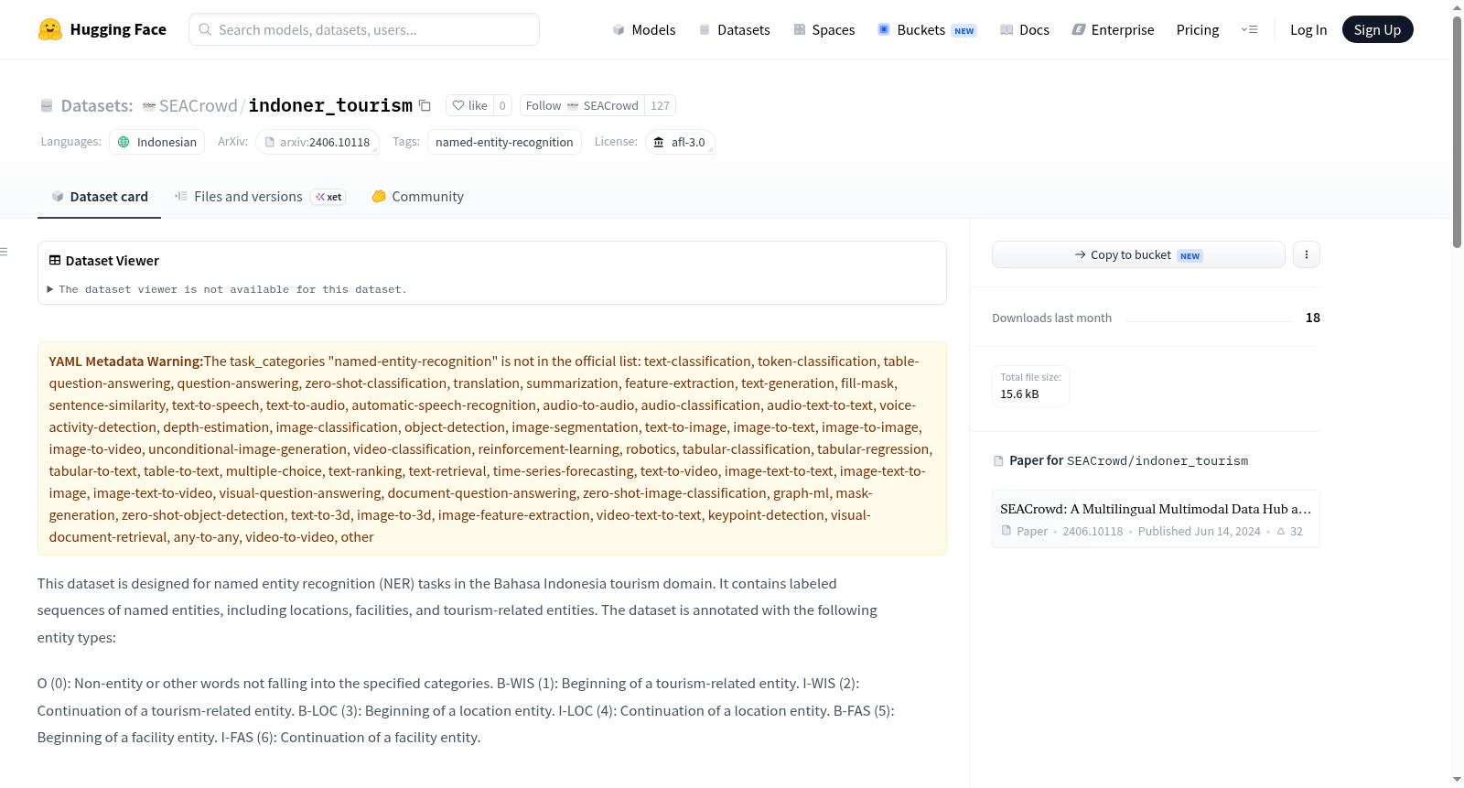
Task: Click the like count number
Action: 502,105
